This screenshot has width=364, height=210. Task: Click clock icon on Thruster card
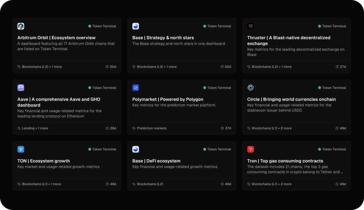click(337, 67)
